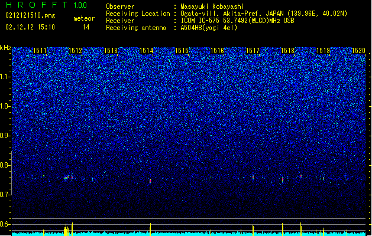Click the 1518 time axis label
The height and width of the screenshot is (236, 372).
[287, 51]
